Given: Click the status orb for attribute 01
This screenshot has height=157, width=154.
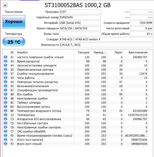Looking at the screenshot, I should (5, 57).
